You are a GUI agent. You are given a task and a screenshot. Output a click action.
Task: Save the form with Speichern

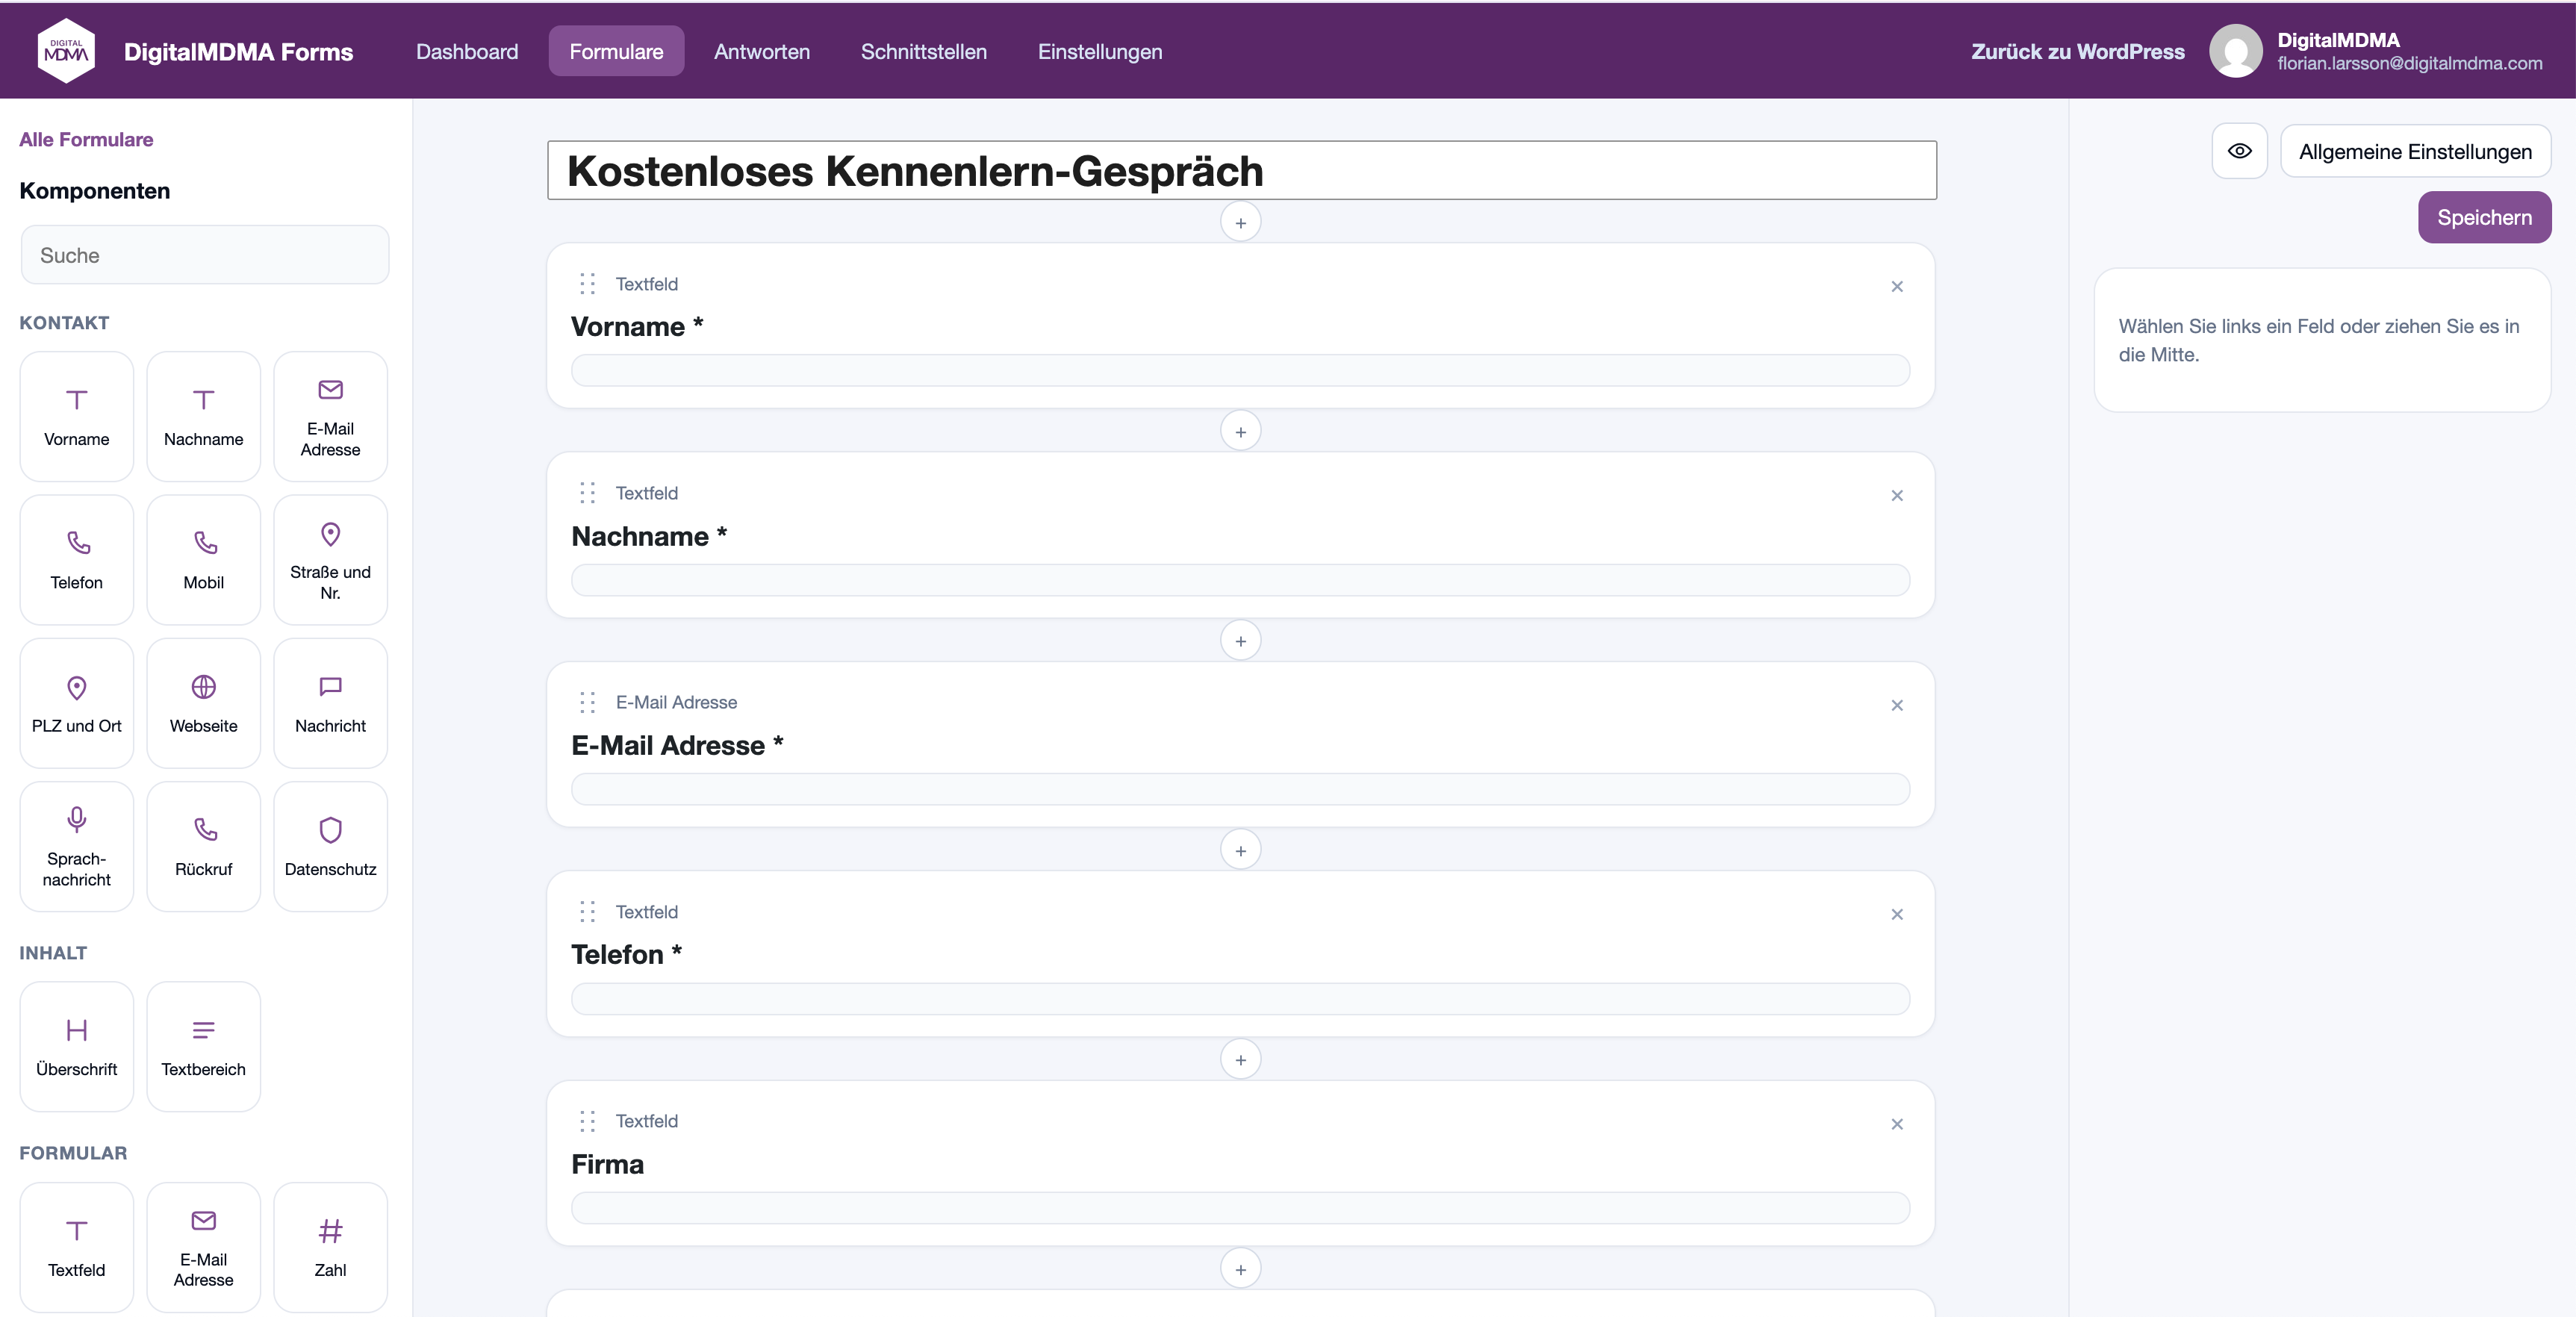tap(2484, 217)
